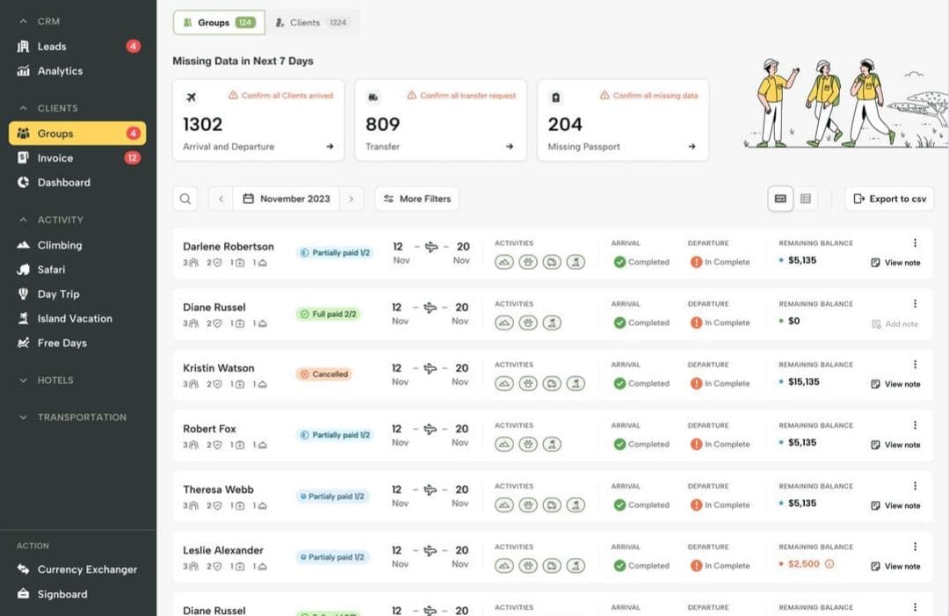This screenshot has width=949, height=616.
Task: Click info icon beside $2,500 balance
Action: click(829, 564)
